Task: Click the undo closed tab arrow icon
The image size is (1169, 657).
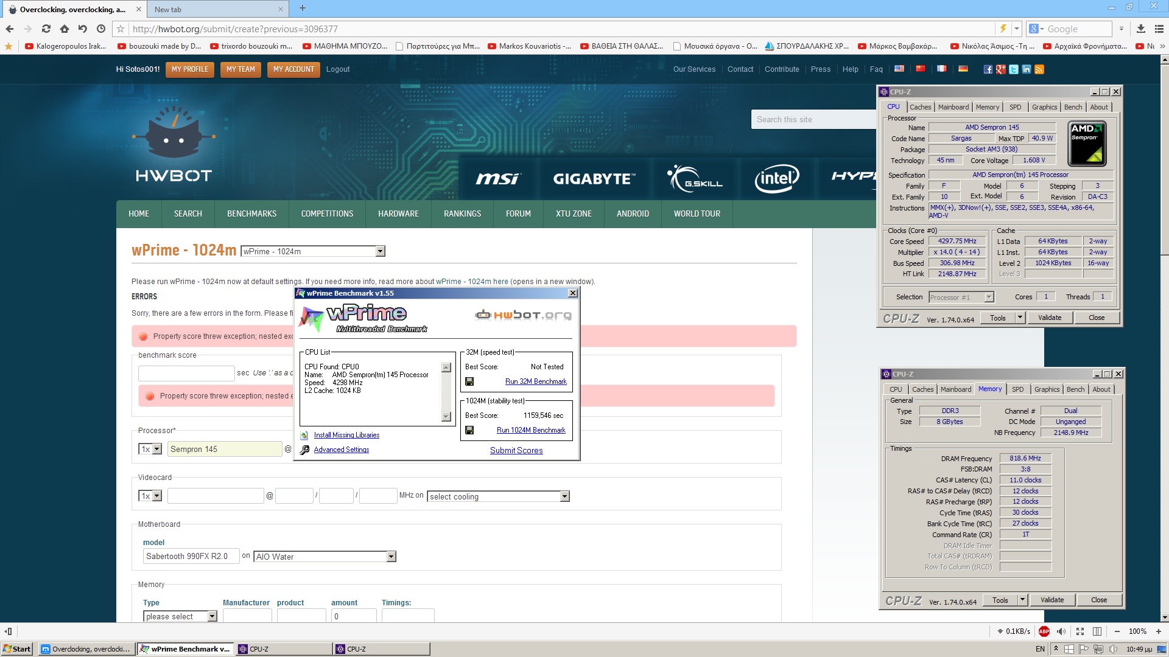Action: (x=83, y=29)
